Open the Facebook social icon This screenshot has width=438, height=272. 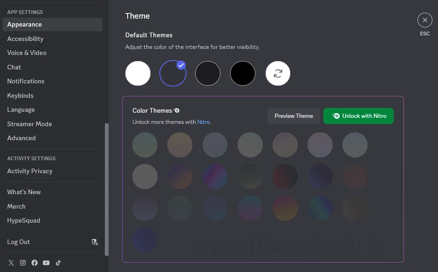[34, 263]
